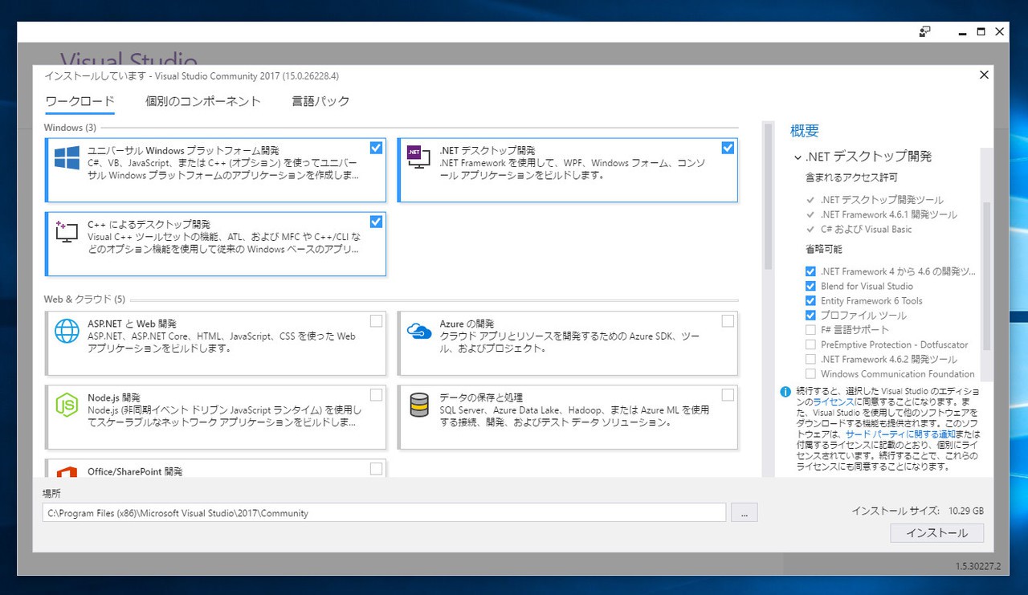
Task: Uncheck プロファイル ツール option
Action: 810,316
